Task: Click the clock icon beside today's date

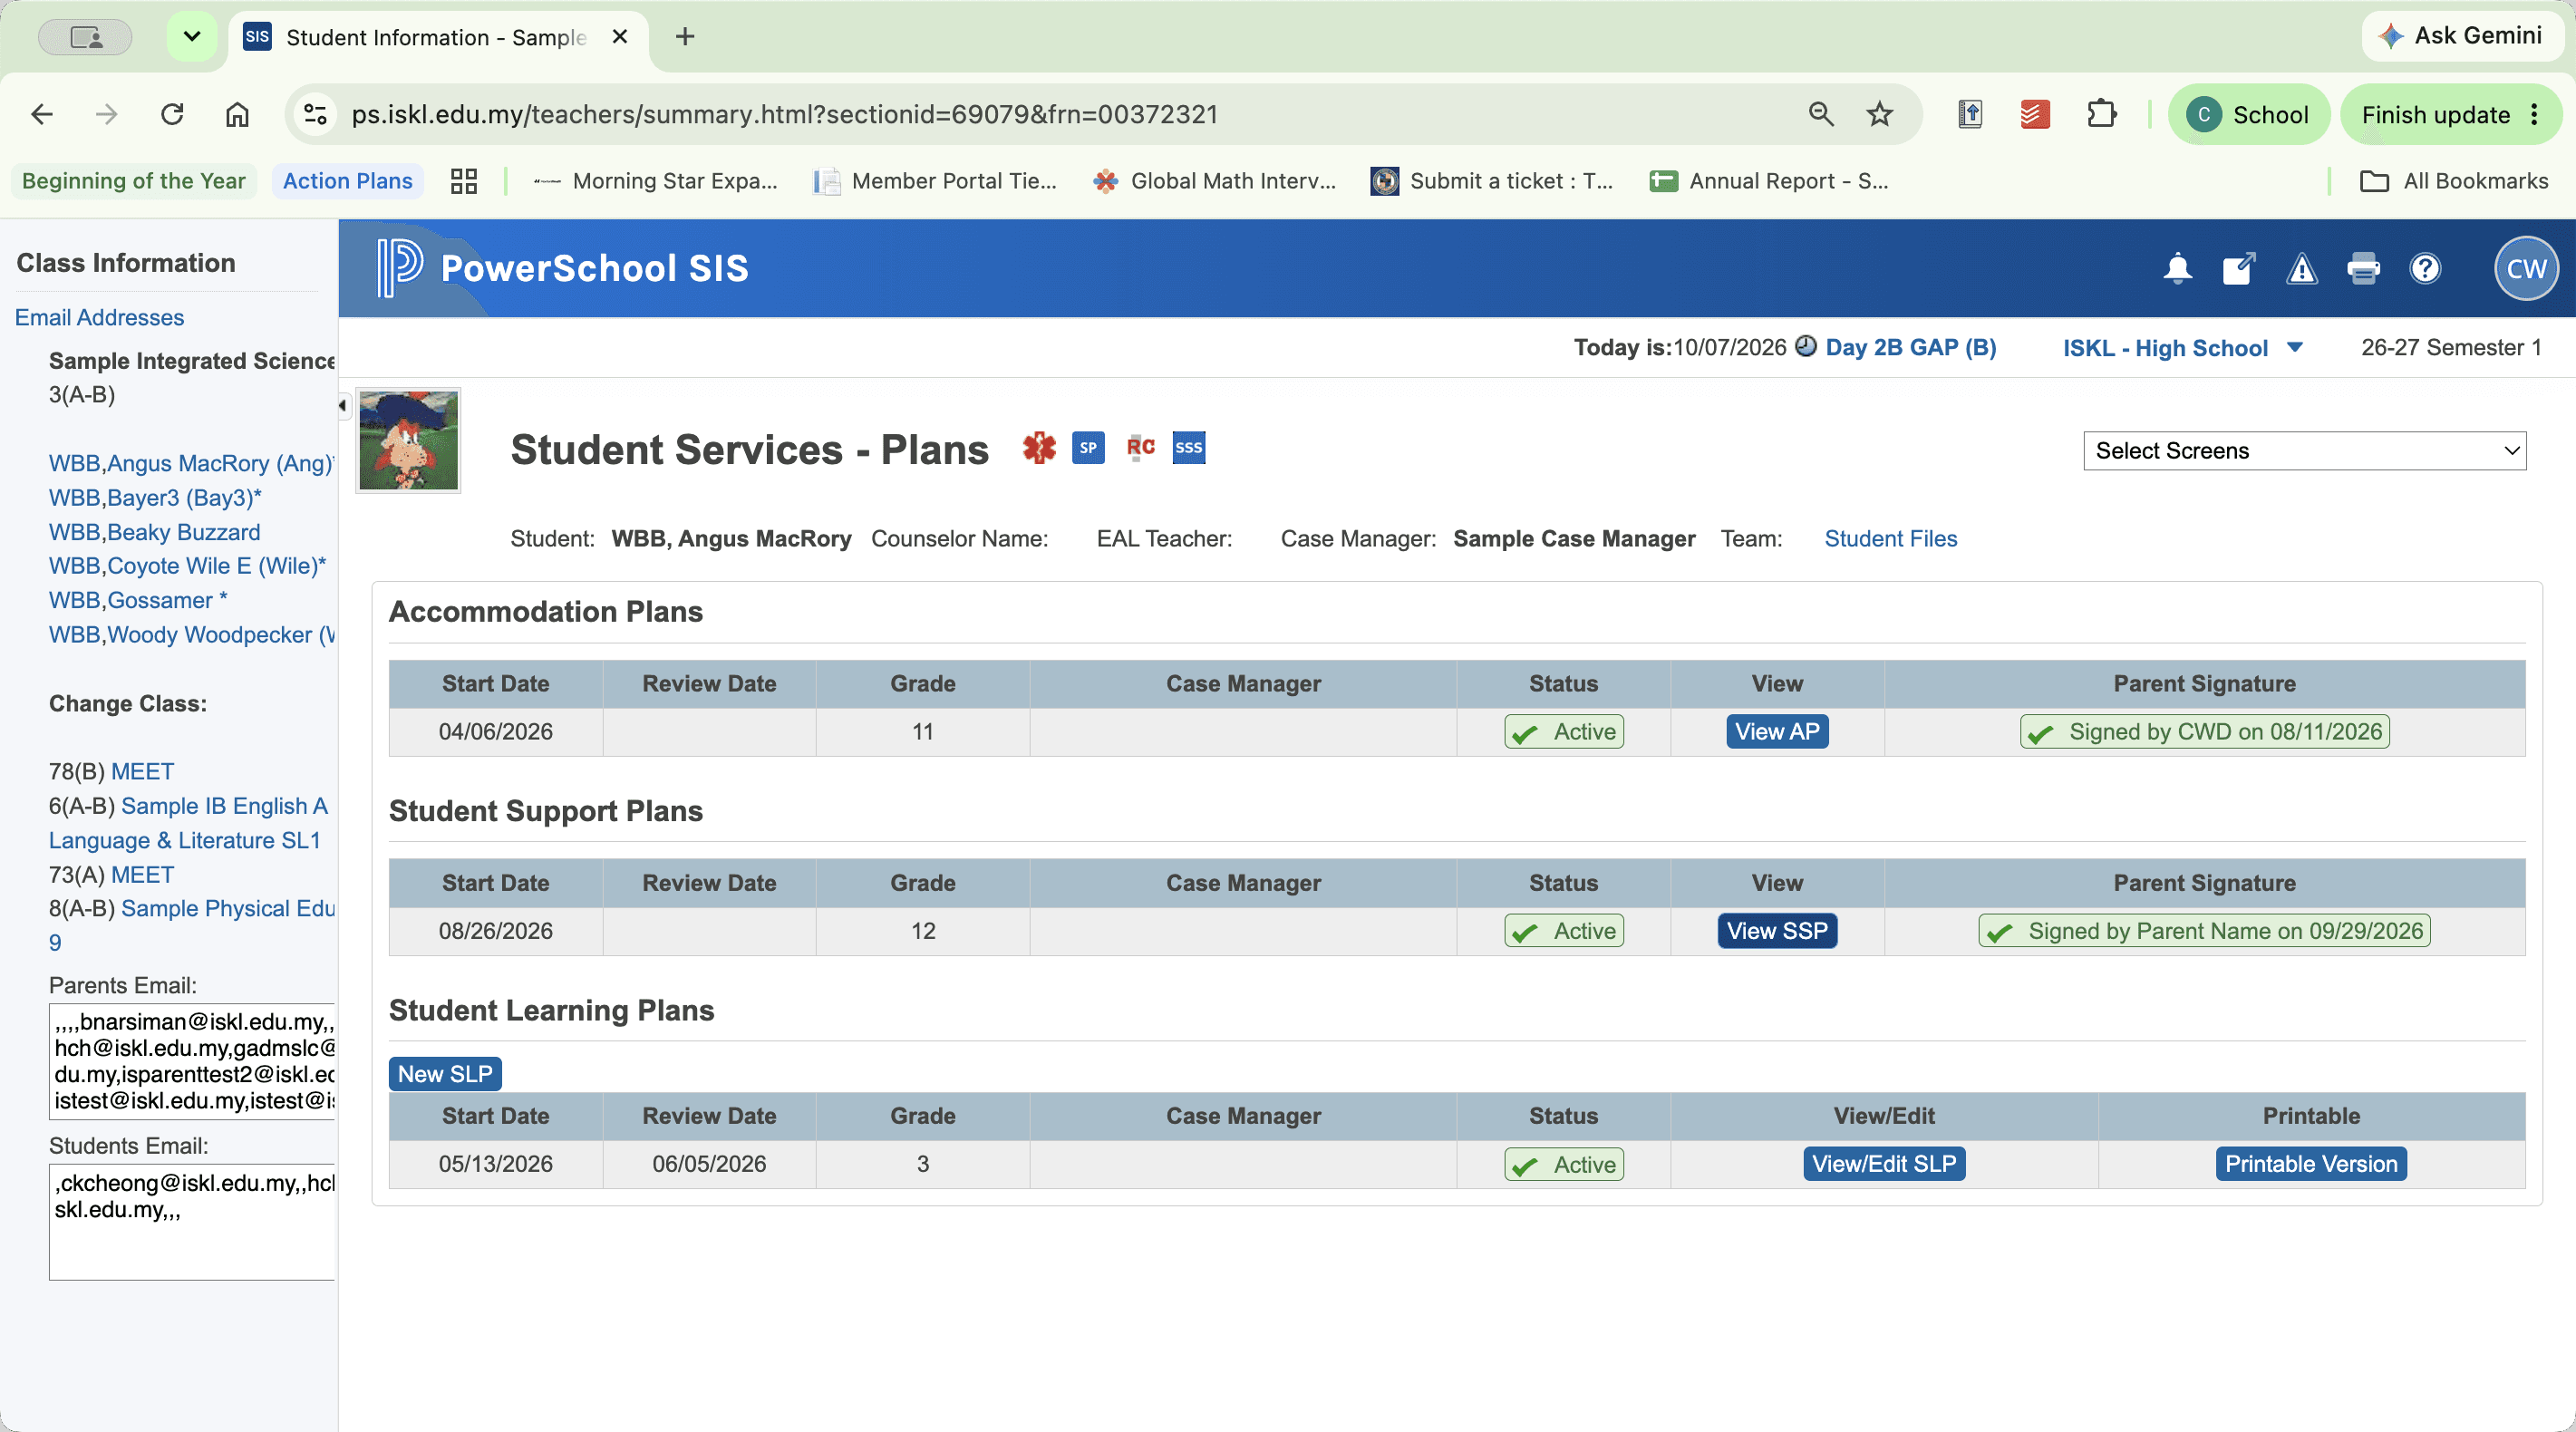Action: pyautogui.click(x=1805, y=346)
